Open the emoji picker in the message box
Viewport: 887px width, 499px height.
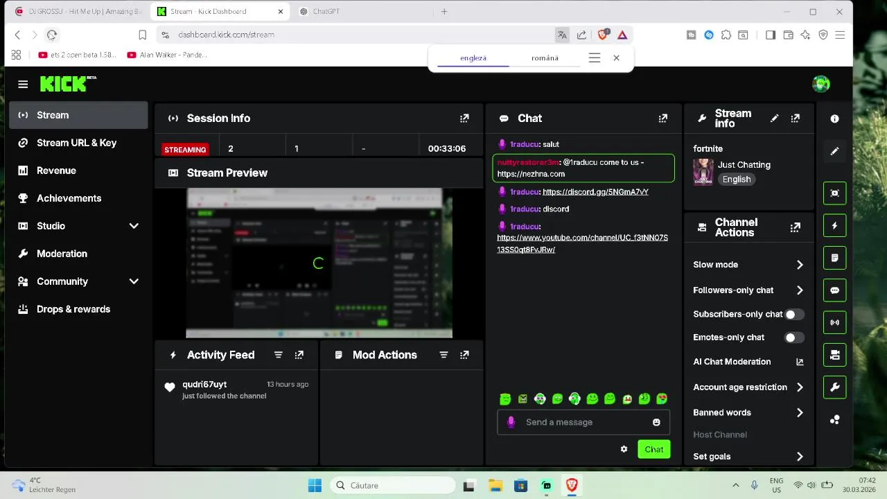[x=656, y=422]
